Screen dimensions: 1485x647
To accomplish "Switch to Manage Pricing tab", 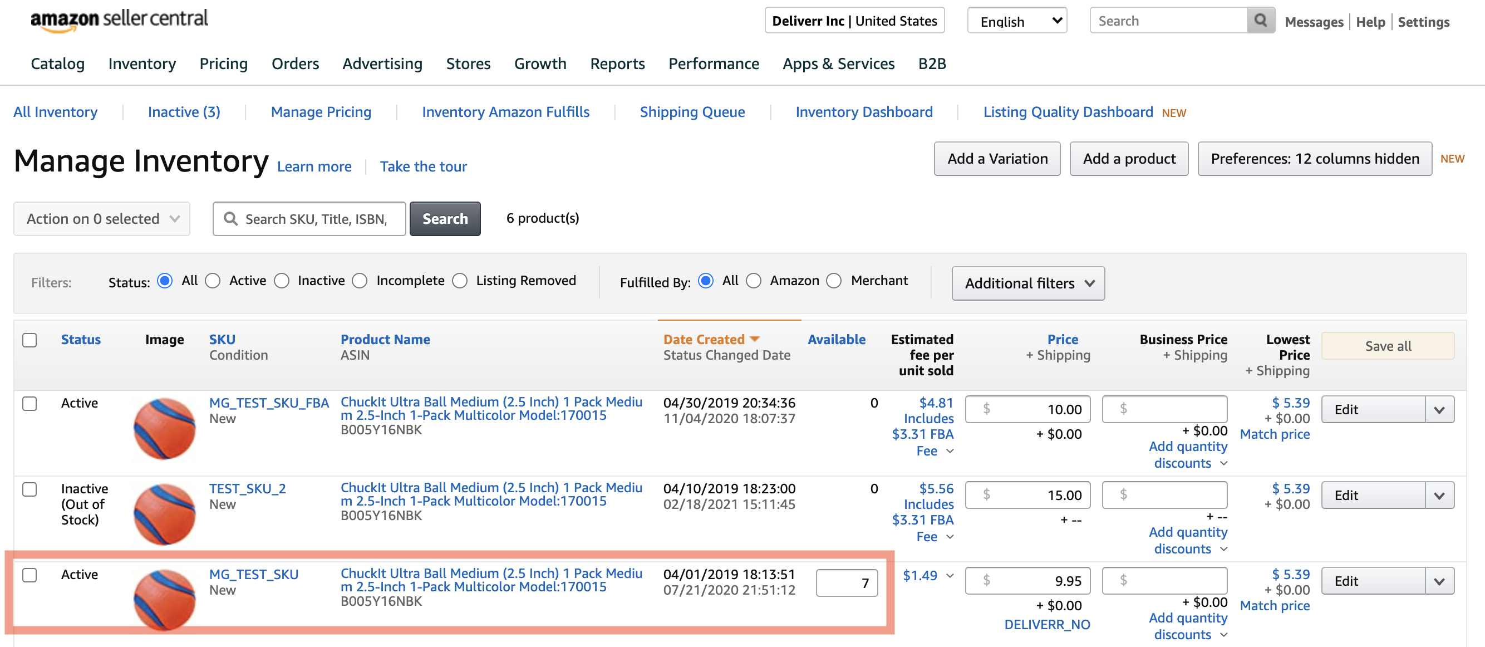I will coord(321,112).
